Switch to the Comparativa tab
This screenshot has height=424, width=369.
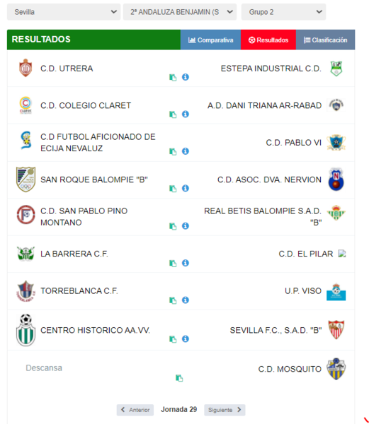point(210,40)
